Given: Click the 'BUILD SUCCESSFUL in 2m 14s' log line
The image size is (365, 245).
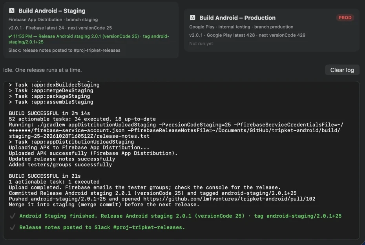Looking at the screenshot, I should pos(49,113).
